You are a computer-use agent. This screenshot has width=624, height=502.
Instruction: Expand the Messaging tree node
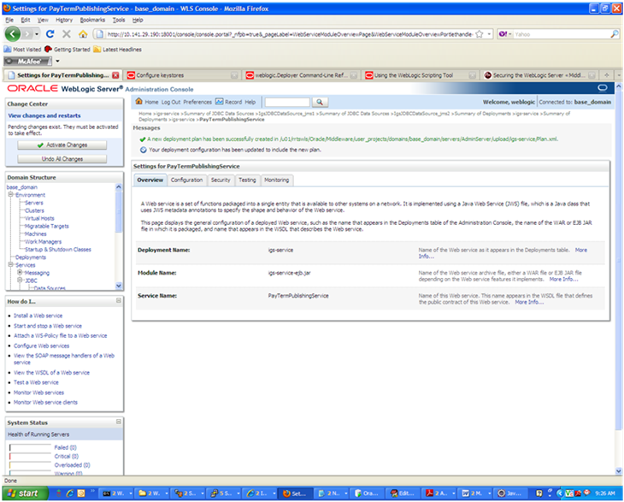point(20,272)
